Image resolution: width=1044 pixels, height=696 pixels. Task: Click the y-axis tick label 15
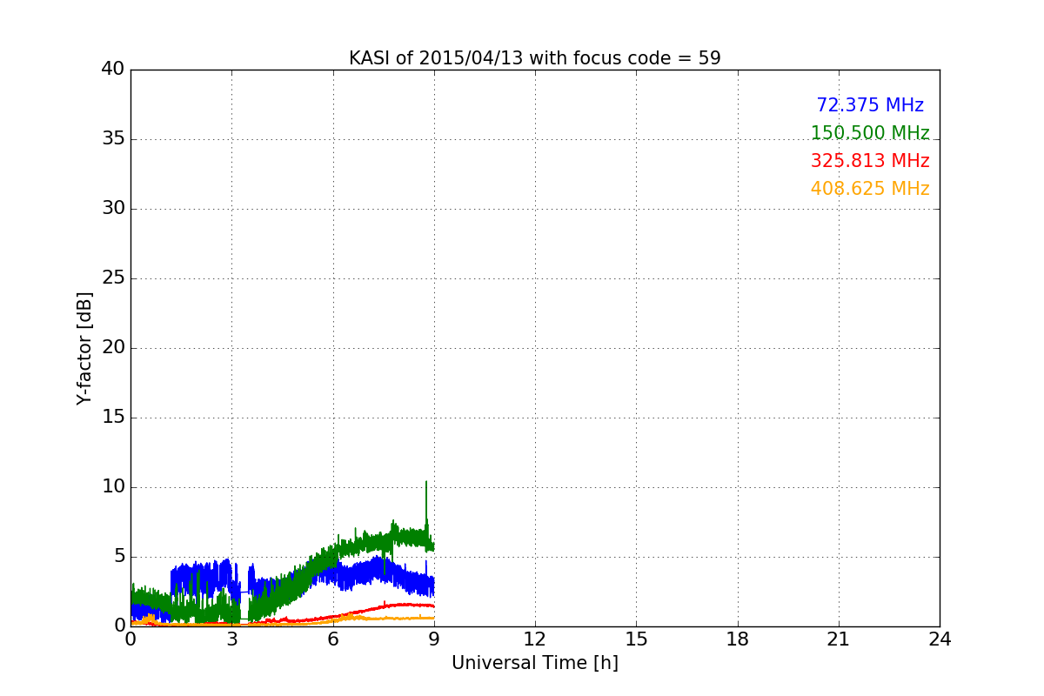coord(113,418)
